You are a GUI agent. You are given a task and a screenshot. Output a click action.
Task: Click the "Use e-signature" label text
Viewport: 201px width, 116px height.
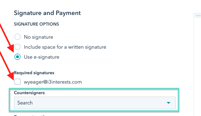(x=42, y=57)
